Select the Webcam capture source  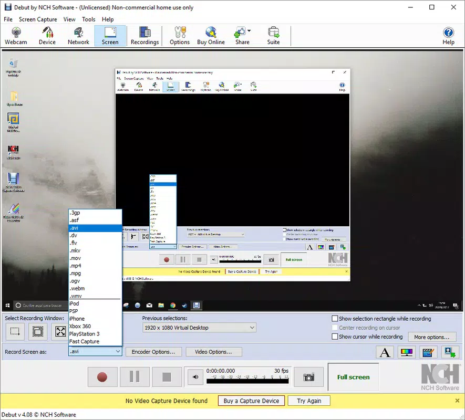16,36
